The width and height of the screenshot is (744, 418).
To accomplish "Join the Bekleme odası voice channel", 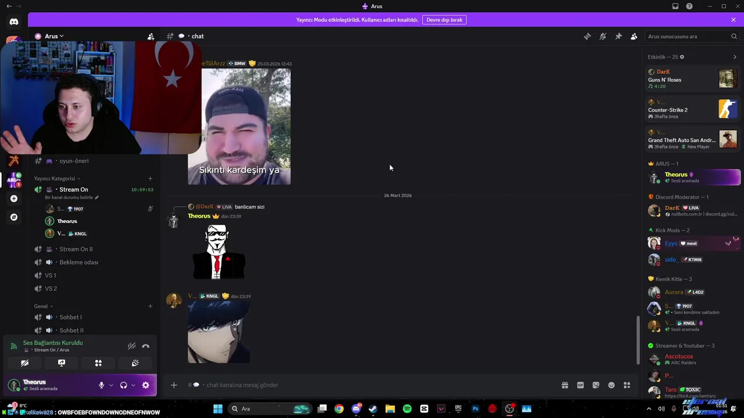I will coord(78,262).
